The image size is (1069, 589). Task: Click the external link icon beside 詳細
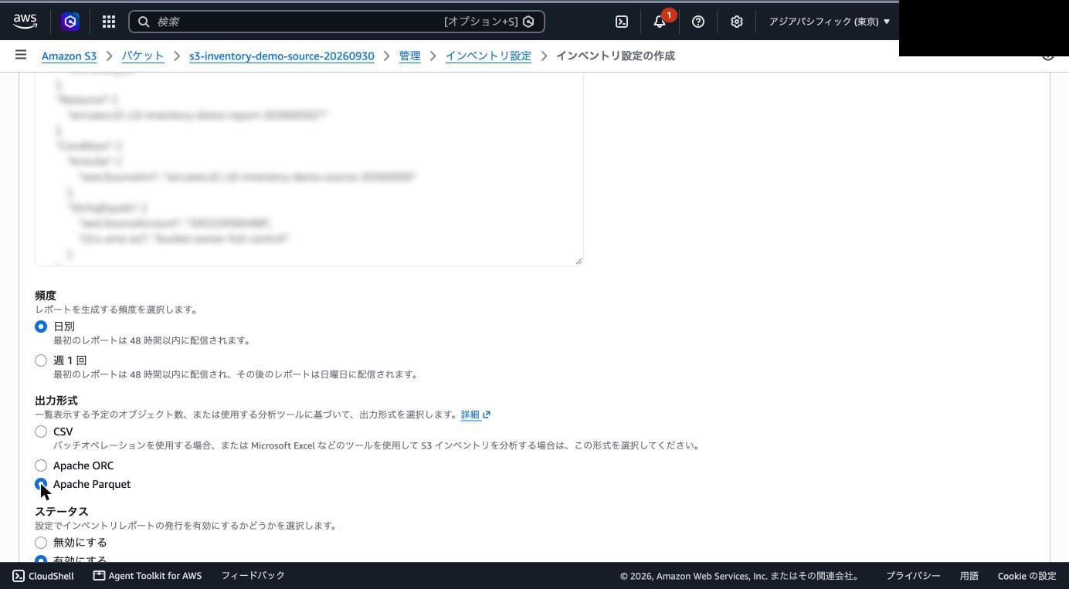click(486, 415)
